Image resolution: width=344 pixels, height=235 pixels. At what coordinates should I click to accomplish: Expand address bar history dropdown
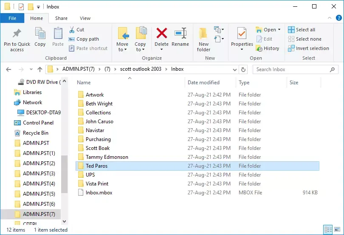(x=234, y=69)
